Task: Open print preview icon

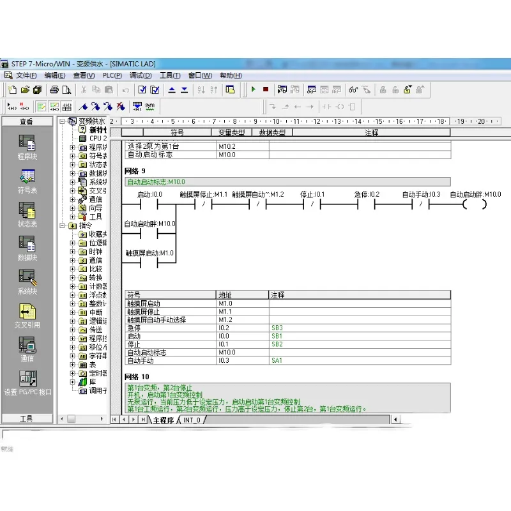Action: click(66, 89)
